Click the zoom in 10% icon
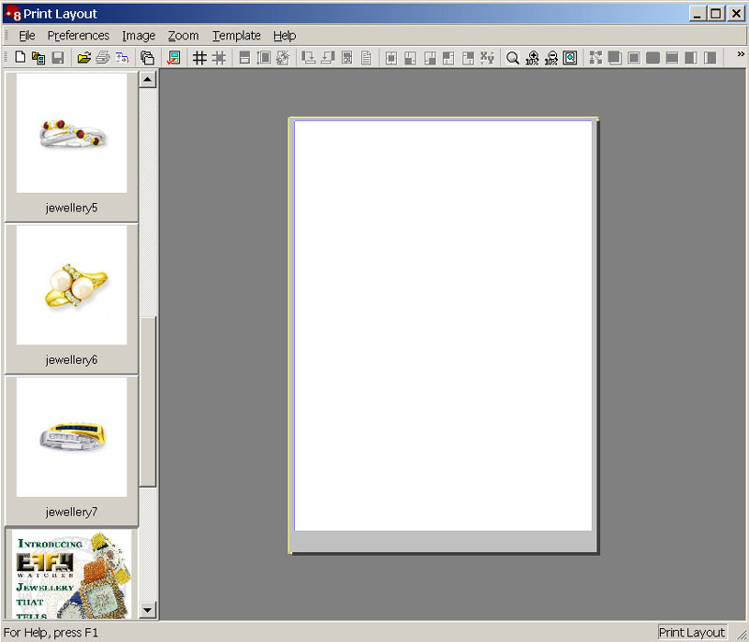The height and width of the screenshot is (642, 749). [533, 58]
